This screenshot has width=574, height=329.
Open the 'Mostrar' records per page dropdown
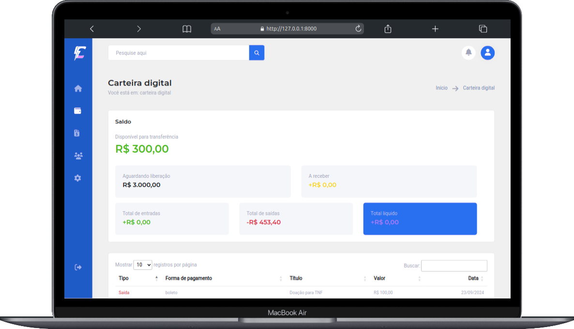click(143, 265)
